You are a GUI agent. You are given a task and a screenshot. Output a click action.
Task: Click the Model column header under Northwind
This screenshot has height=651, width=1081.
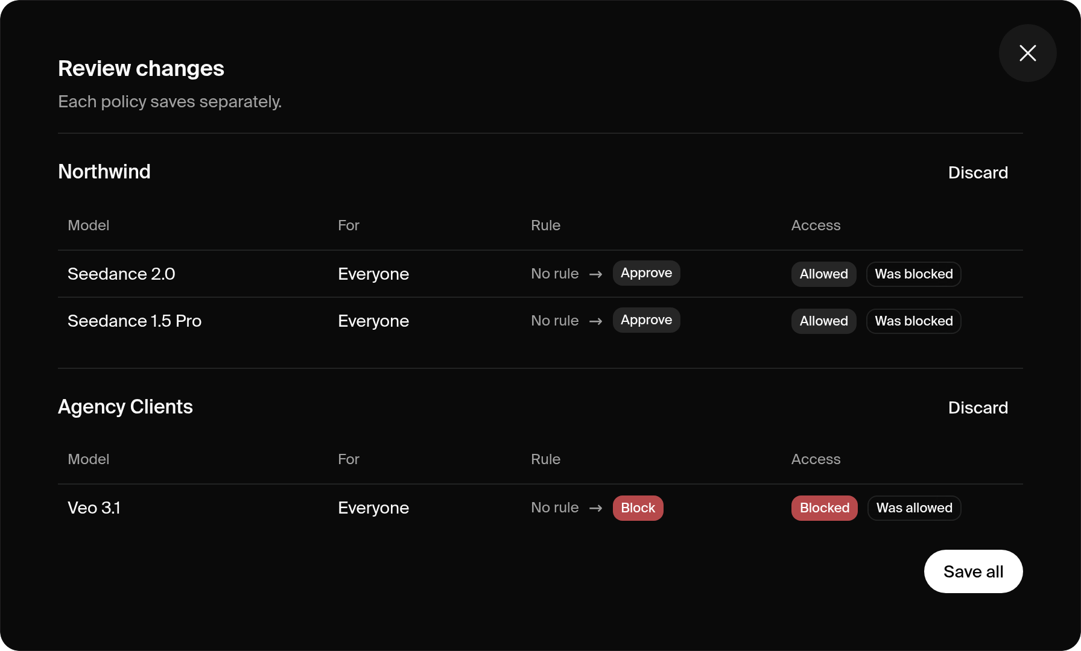click(89, 225)
